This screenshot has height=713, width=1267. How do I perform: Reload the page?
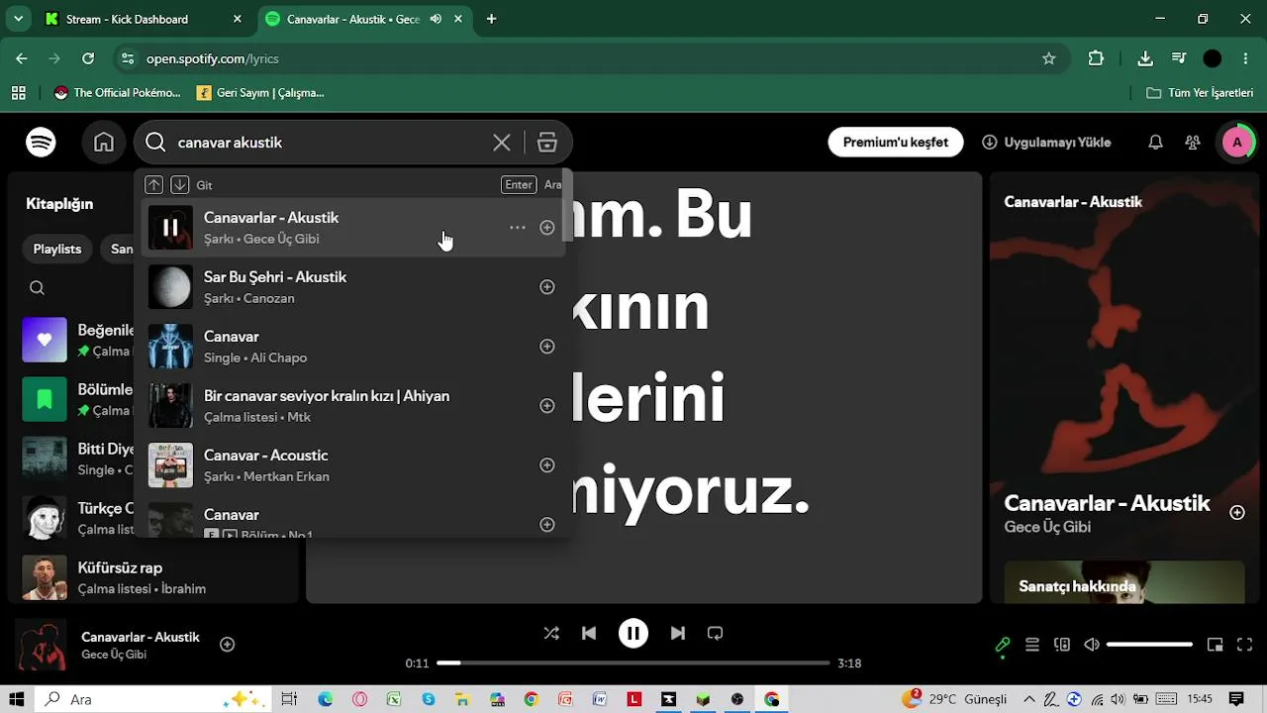88,58
